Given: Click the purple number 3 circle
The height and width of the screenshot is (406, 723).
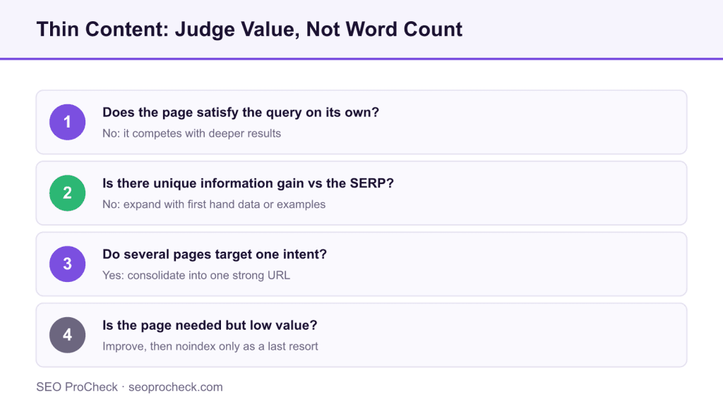Looking at the screenshot, I should pos(67,264).
